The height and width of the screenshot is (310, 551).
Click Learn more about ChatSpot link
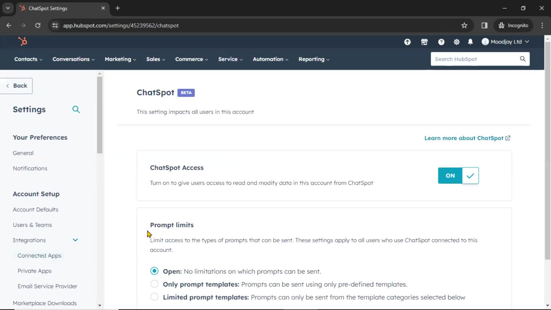[467, 138]
